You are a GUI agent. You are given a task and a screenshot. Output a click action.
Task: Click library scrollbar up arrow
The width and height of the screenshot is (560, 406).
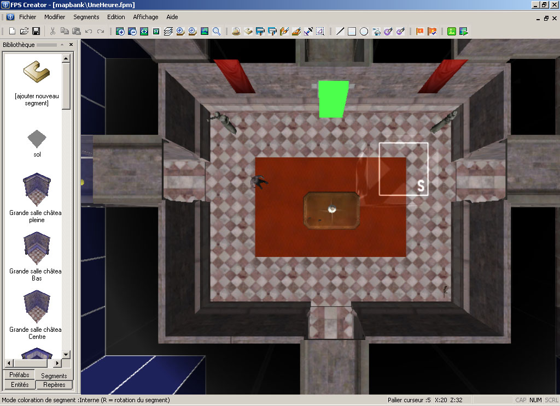click(66, 58)
